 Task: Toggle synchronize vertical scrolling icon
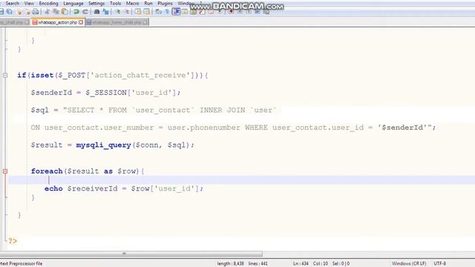click(x=138, y=12)
